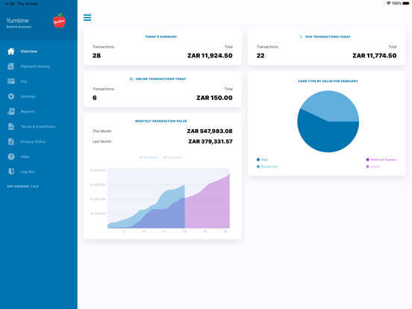
Task: Toggle the Visa pie legend
Action: (x=262, y=160)
